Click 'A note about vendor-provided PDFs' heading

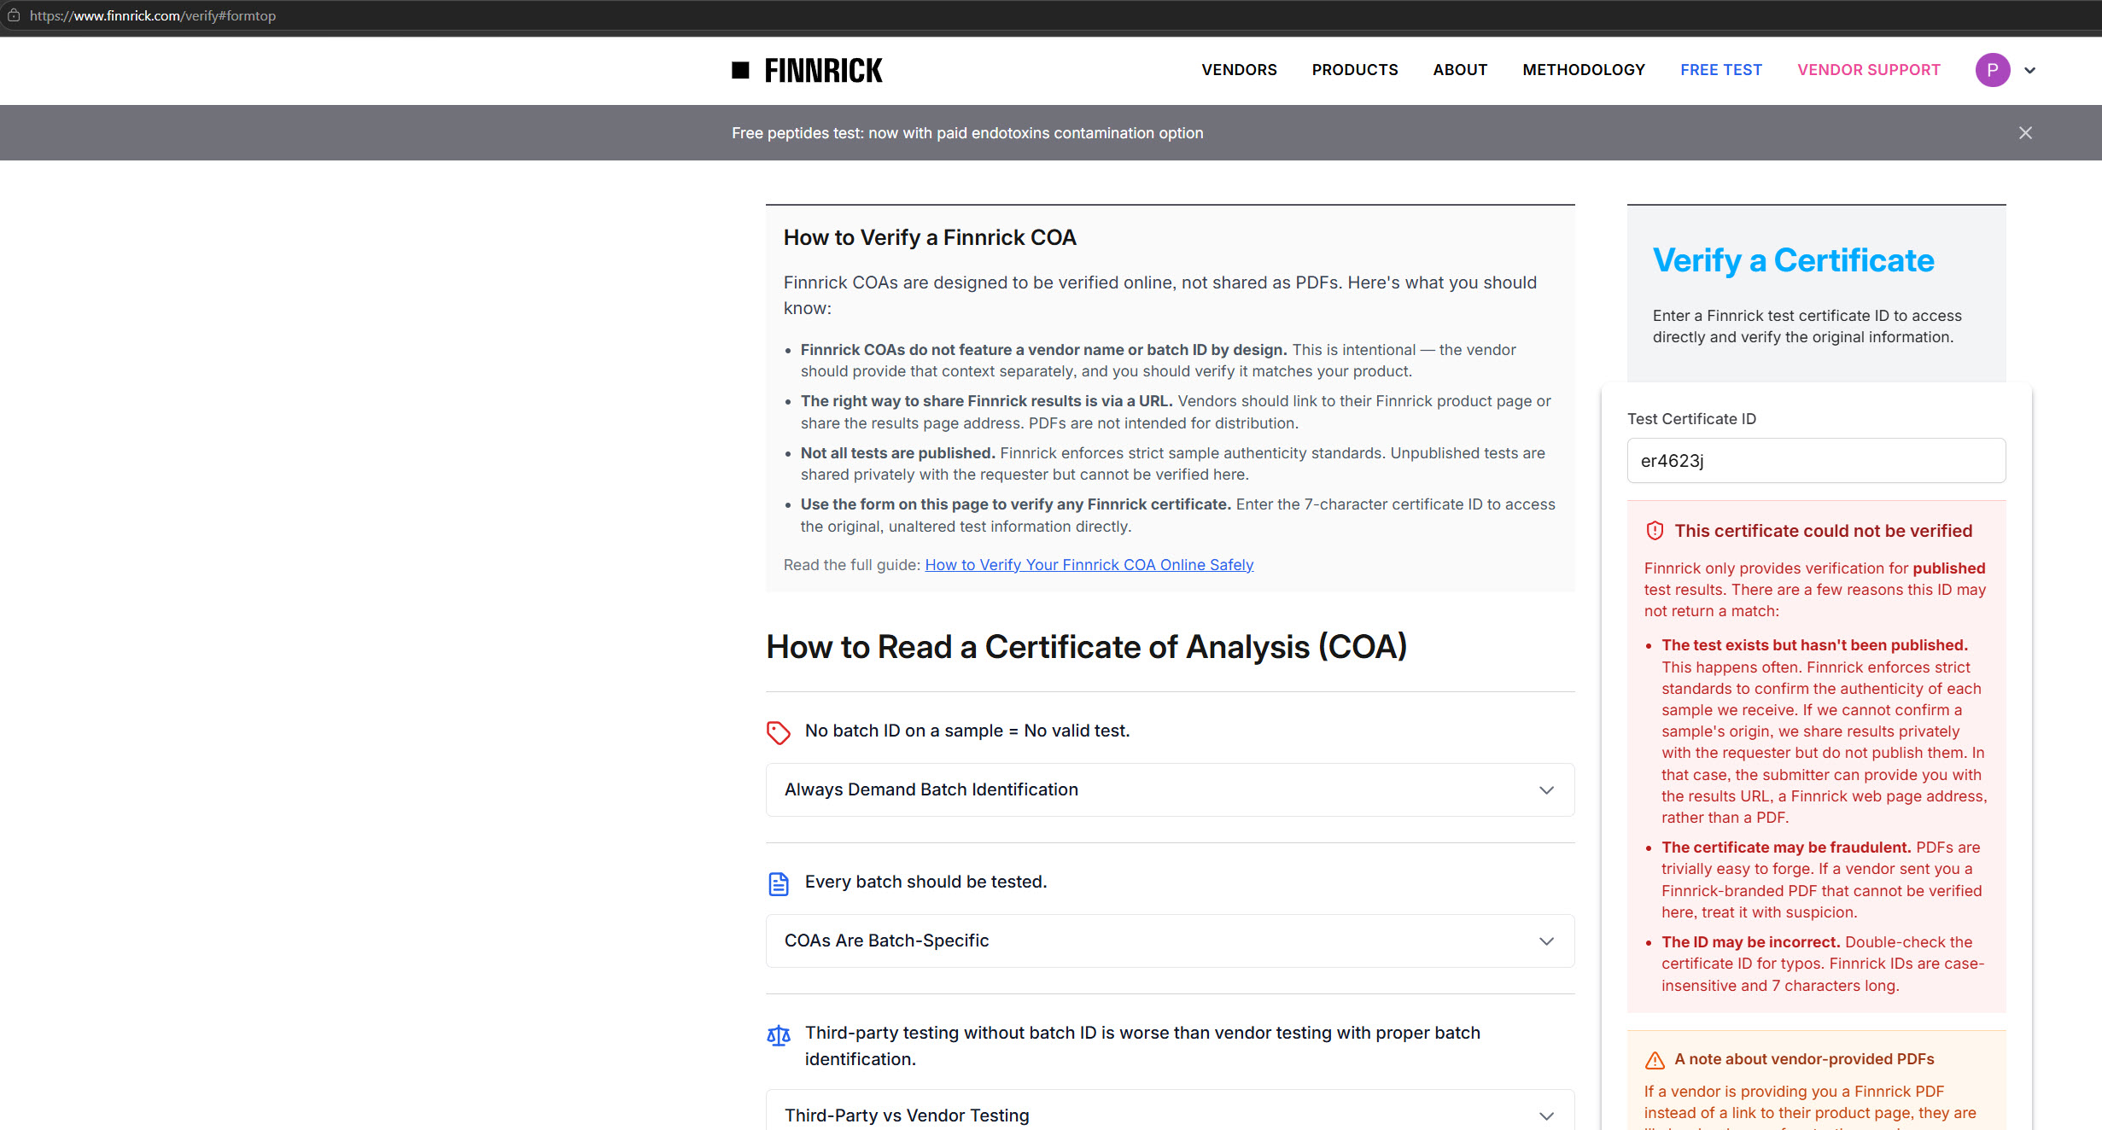tap(1804, 1059)
